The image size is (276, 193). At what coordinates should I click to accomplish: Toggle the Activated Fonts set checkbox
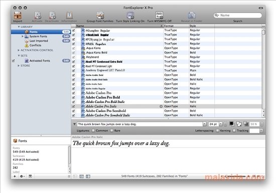click(14, 61)
